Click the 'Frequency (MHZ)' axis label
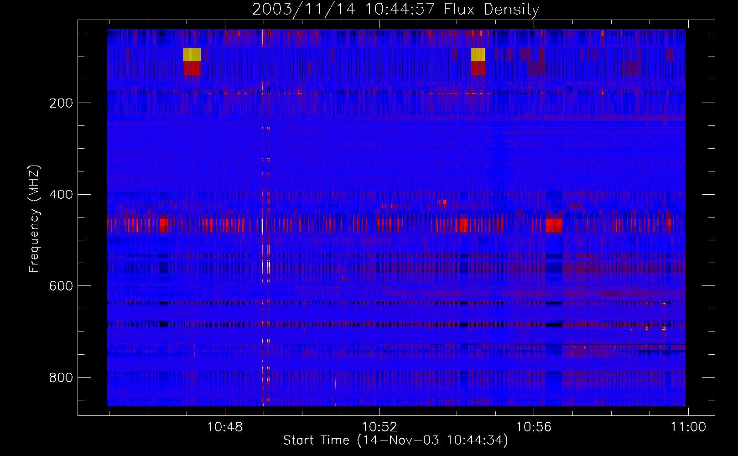 click(x=34, y=218)
